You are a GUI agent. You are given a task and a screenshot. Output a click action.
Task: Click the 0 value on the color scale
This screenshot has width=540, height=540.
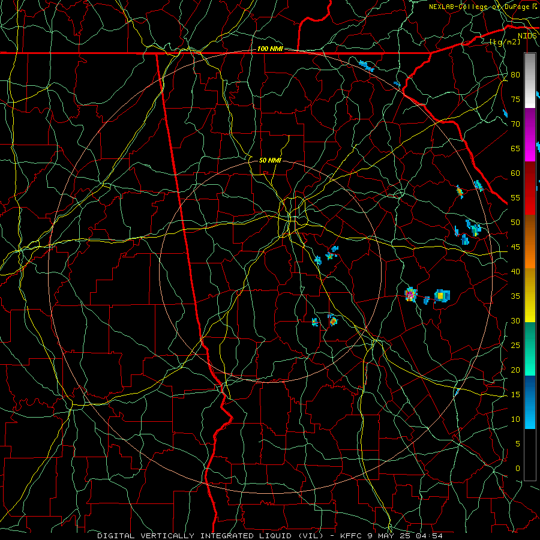518,469
